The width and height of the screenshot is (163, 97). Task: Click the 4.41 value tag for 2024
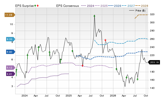[x=10, y=74]
